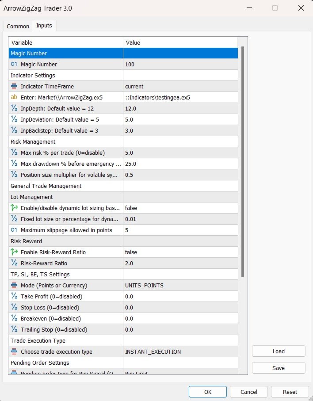This screenshot has width=313, height=401.
Task: Select the Trade Execution Type section row
Action: [123, 340]
